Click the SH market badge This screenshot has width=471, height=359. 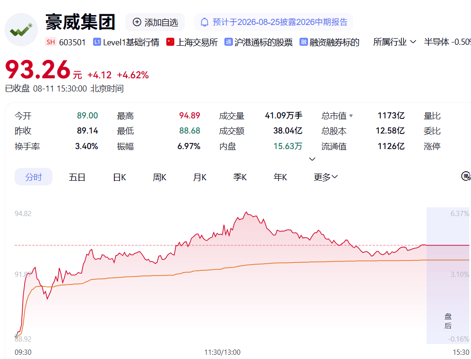tap(51, 42)
